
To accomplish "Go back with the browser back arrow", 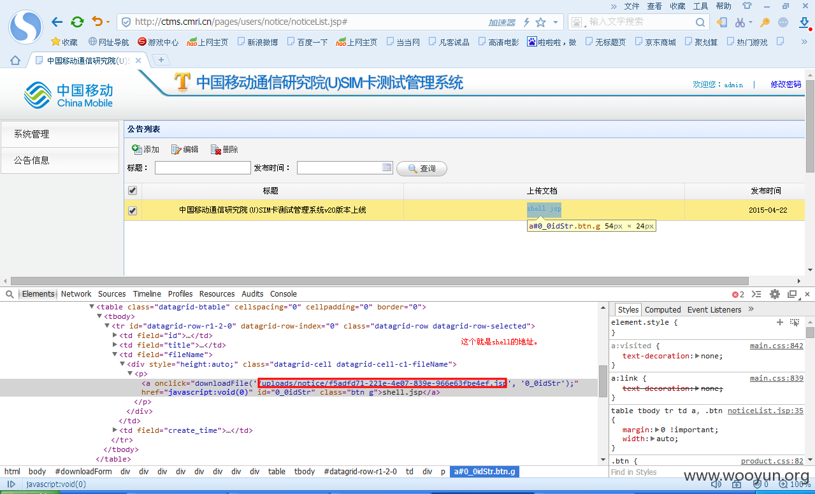I will point(57,22).
